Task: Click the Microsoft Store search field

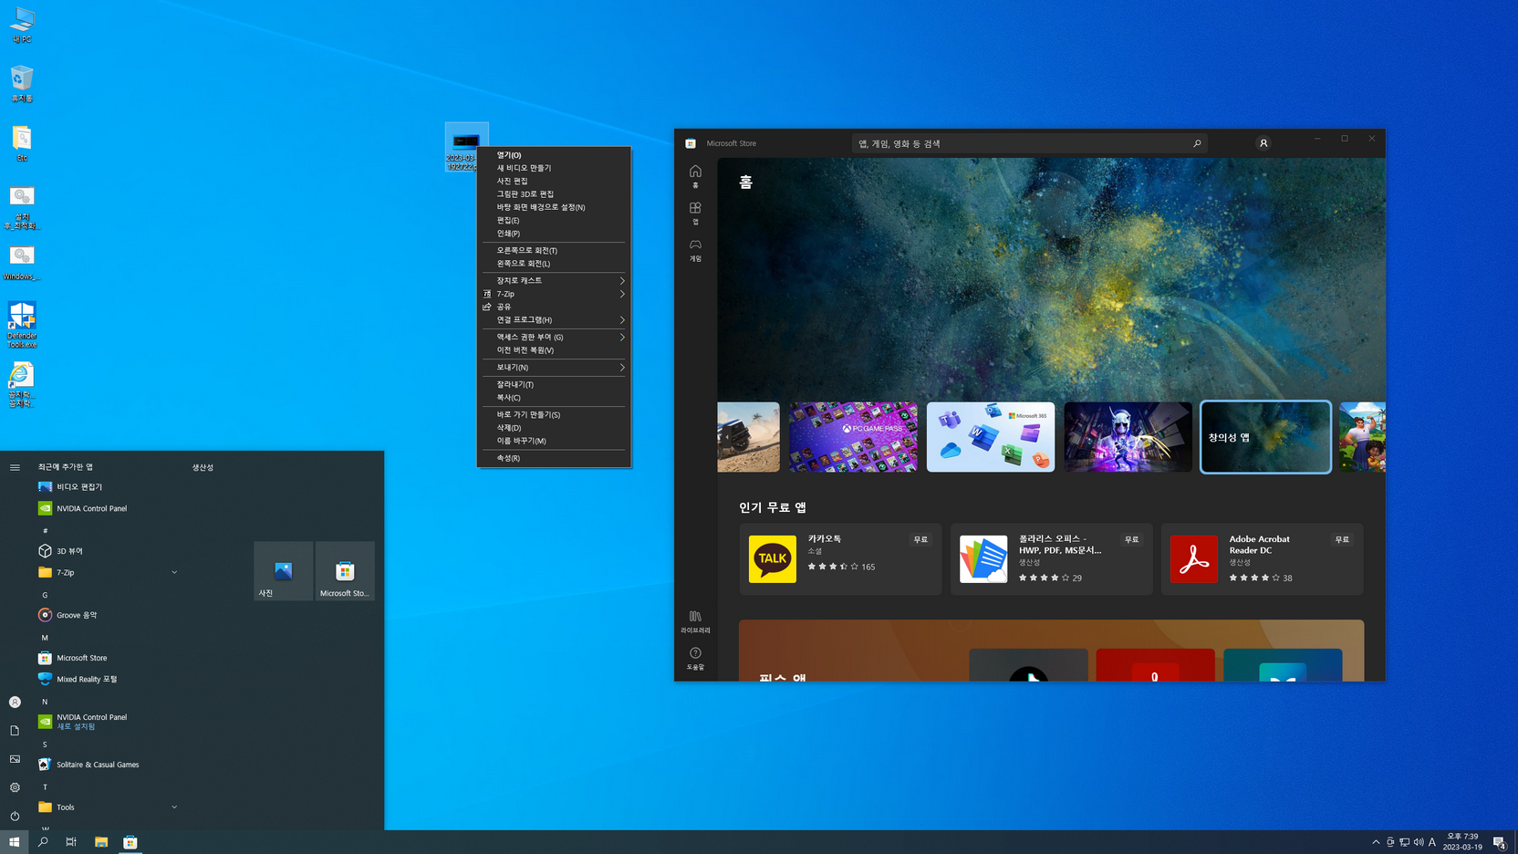Action: pyautogui.click(x=1029, y=143)
